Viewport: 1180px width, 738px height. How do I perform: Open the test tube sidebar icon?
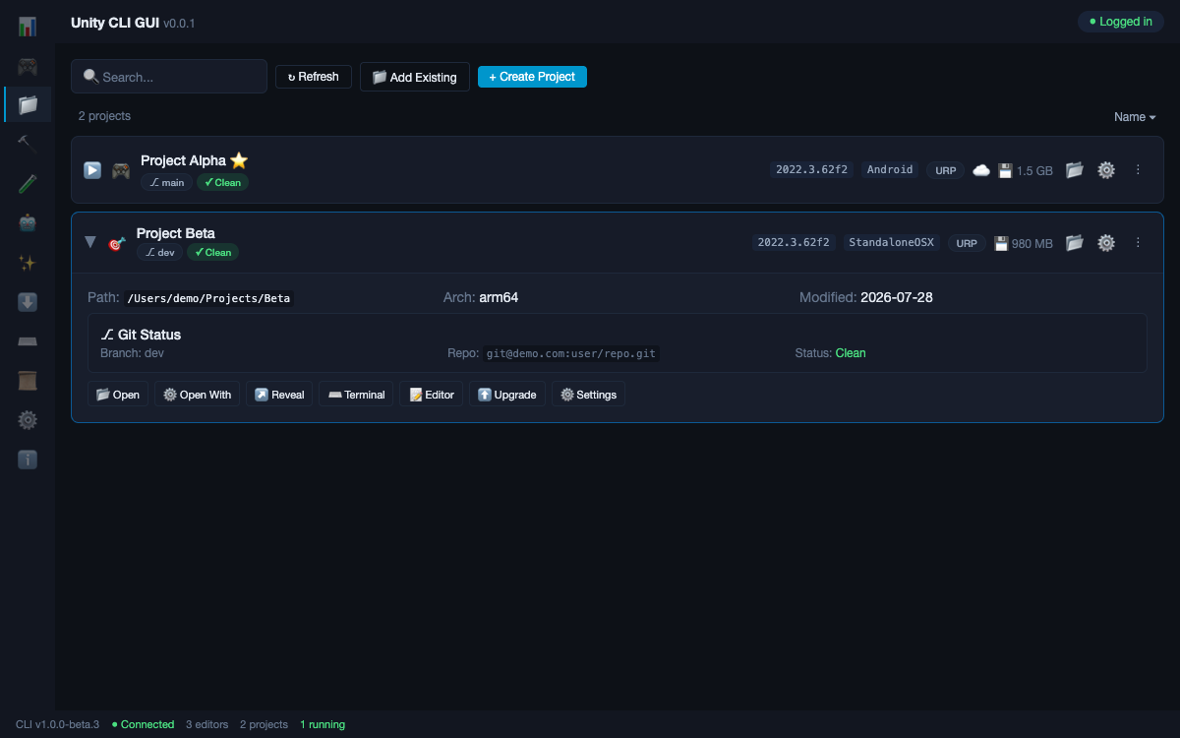click(28, 183)
